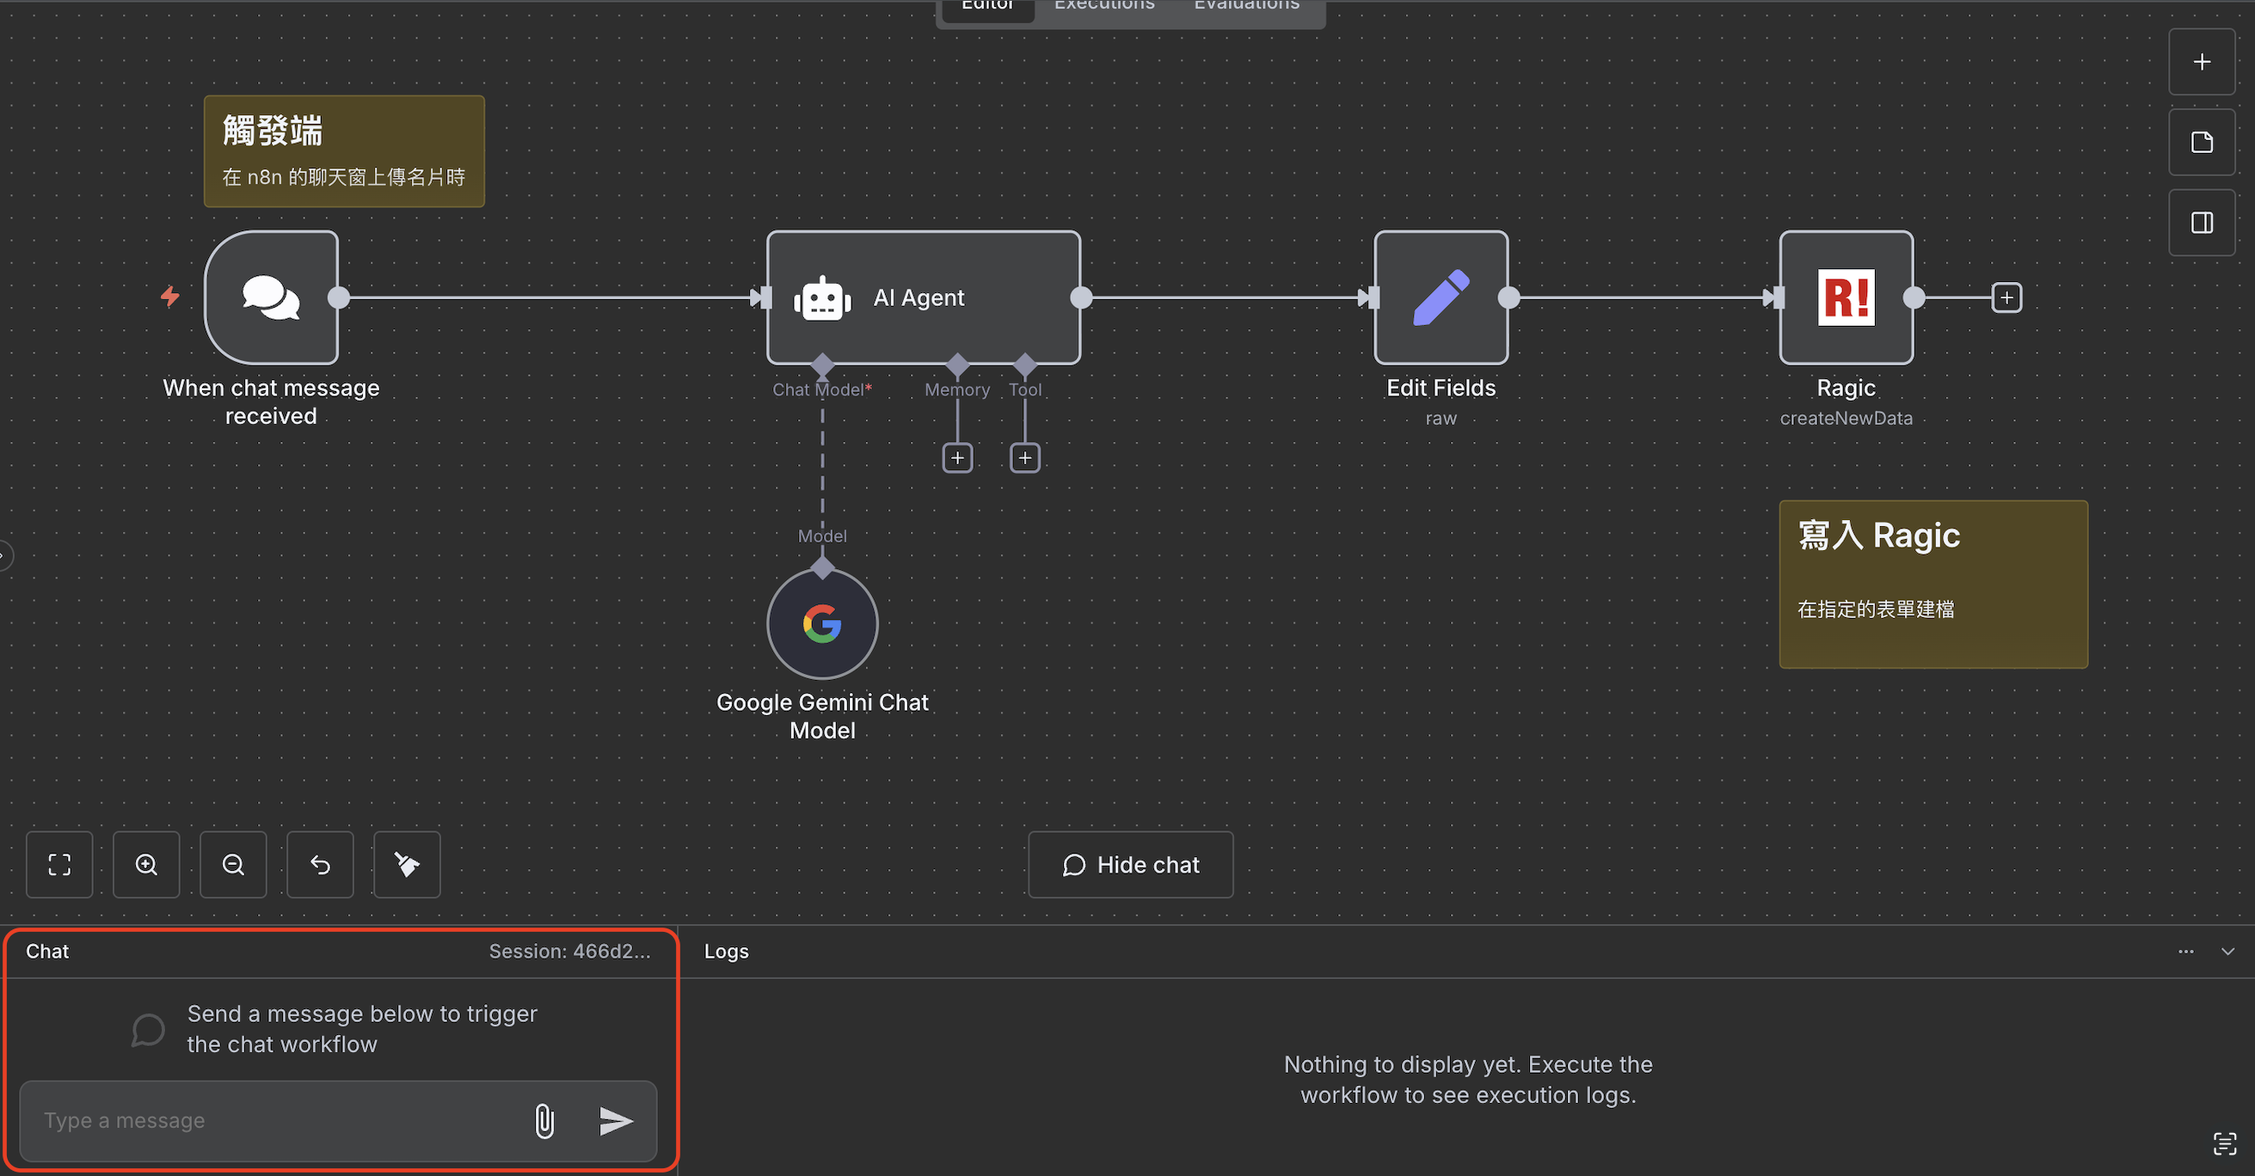Click the zoom to fit icon
2255x1176 pixels.
pos(59,865)
